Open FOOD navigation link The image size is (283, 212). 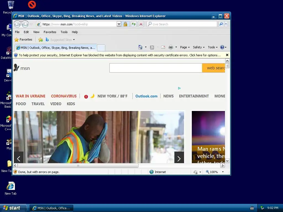click(21, 104)
